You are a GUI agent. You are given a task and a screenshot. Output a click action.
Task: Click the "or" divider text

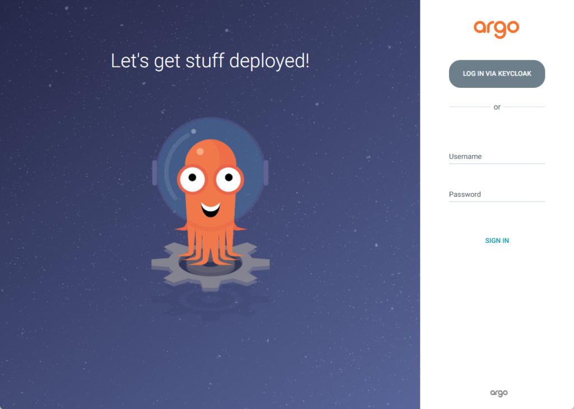[497, 107]
